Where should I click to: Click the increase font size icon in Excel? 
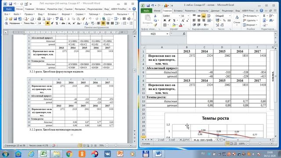click(x=183, y=21)
